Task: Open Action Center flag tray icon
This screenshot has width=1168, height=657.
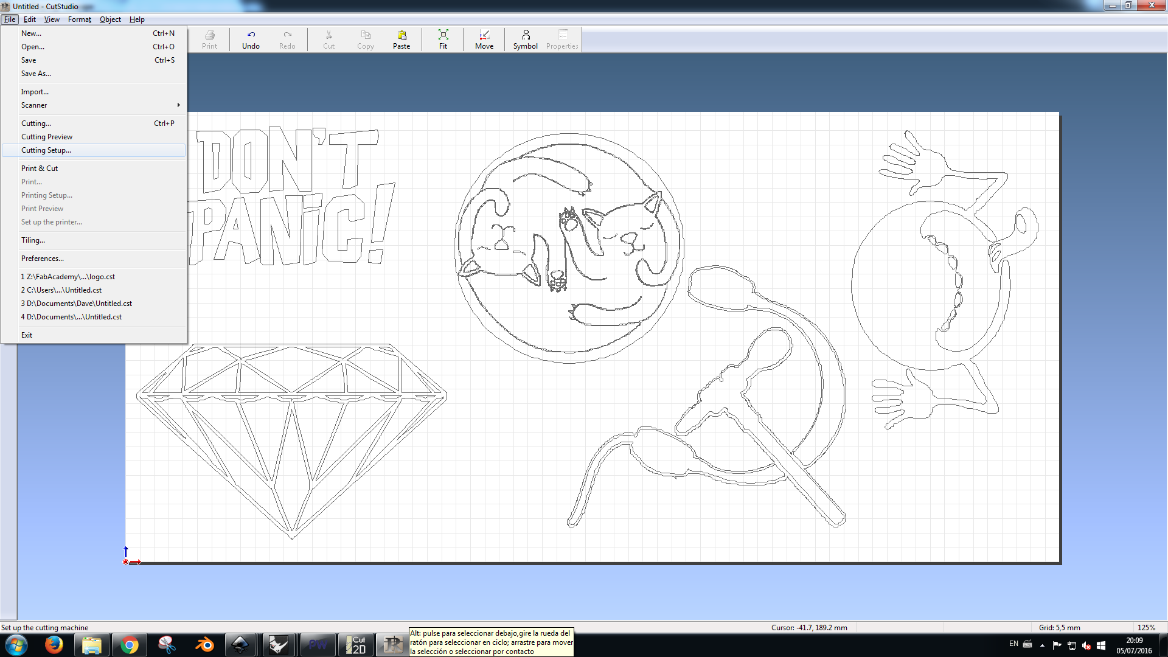Action: click(x=1057, y=645)
